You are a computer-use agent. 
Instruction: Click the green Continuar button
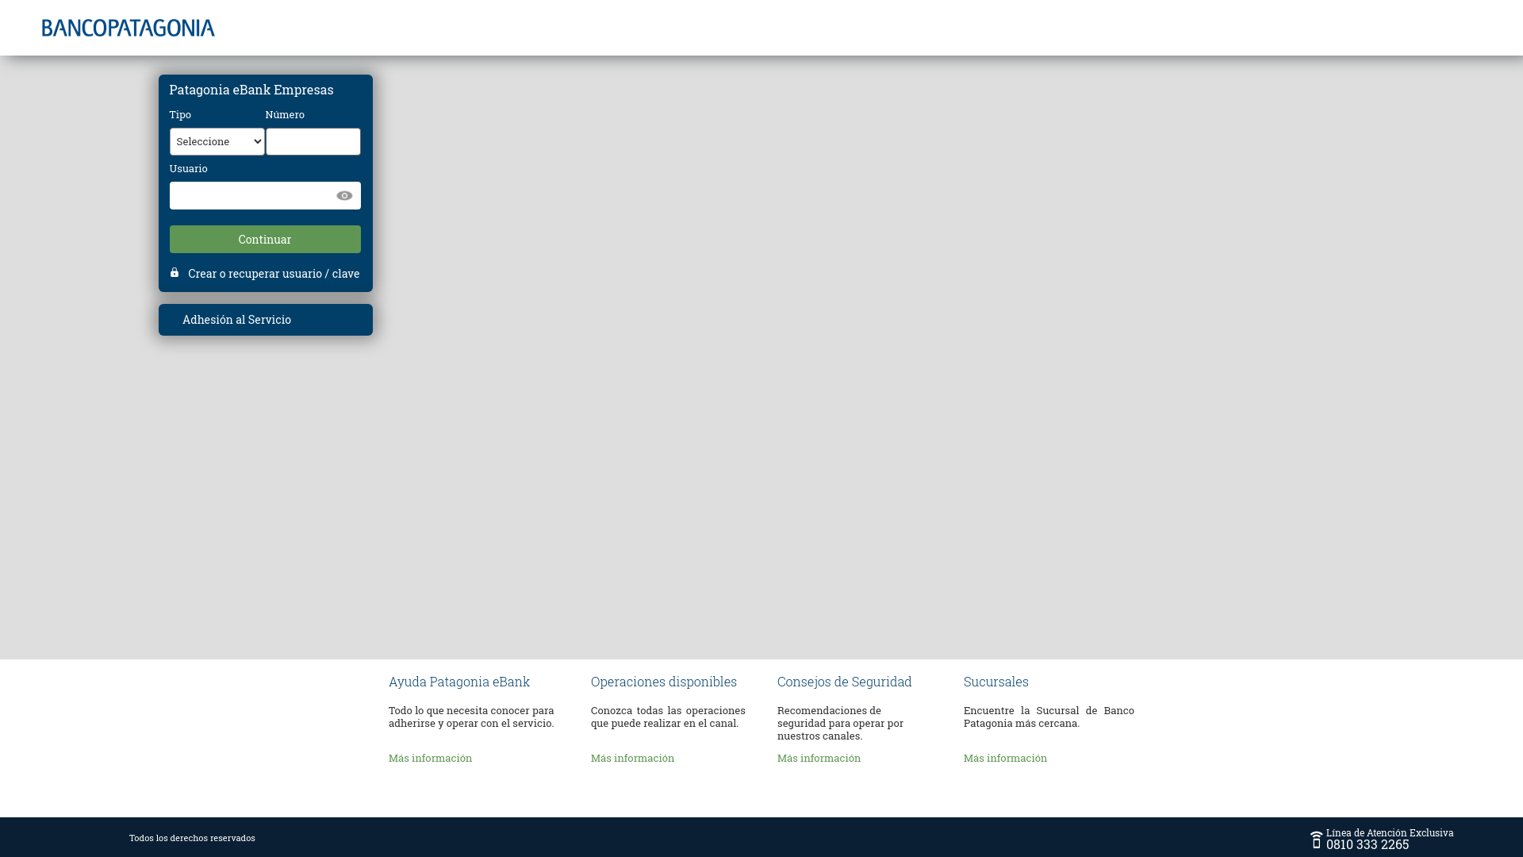point(265,240)
